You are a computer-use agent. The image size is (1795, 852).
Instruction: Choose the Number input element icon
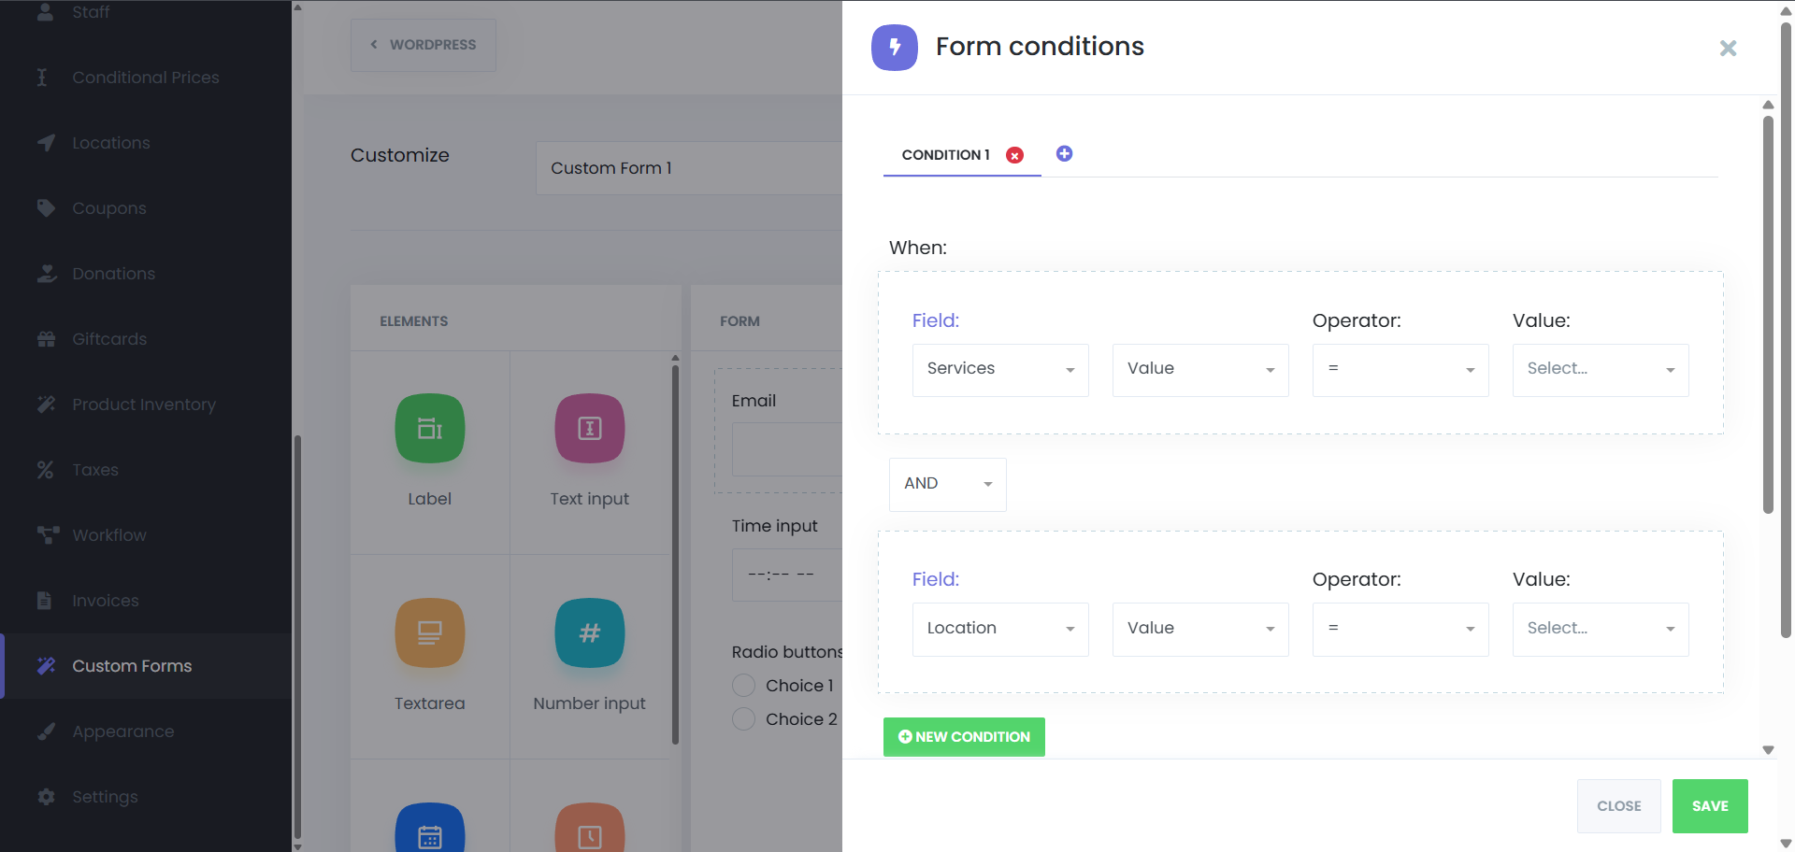point(590,632)
